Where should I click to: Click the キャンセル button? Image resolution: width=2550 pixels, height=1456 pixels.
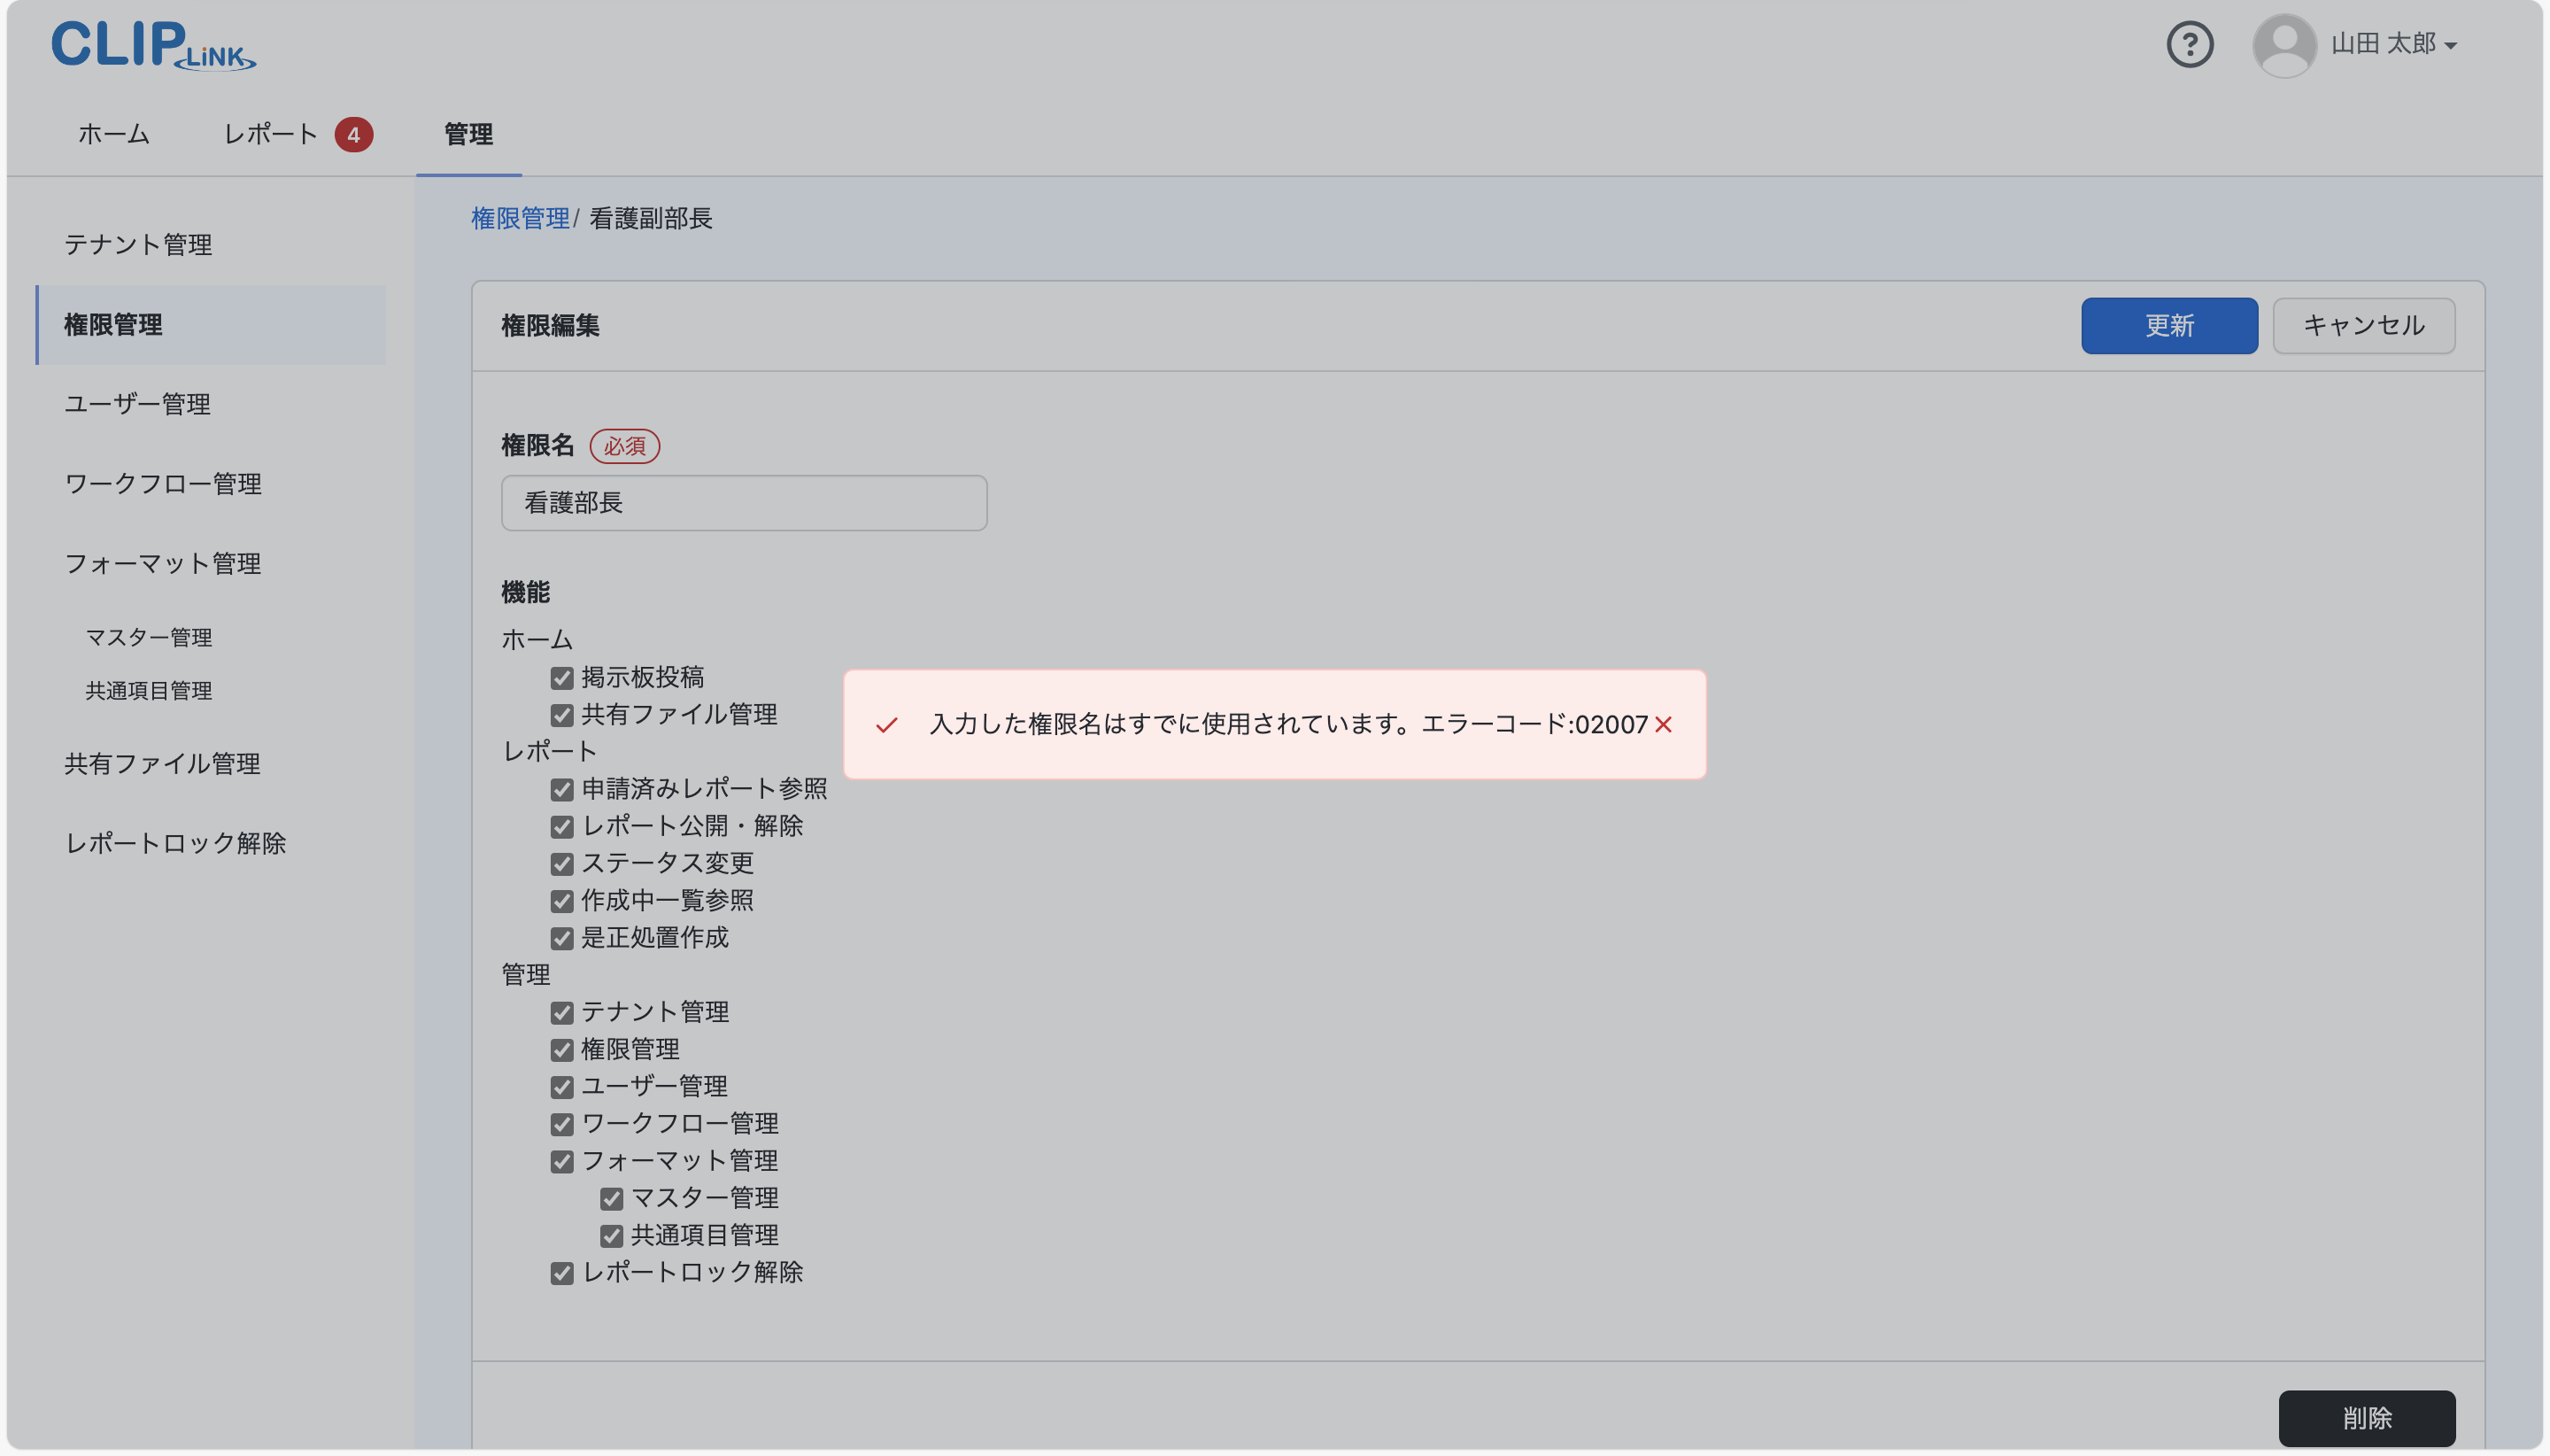(x=2362, y=325)
